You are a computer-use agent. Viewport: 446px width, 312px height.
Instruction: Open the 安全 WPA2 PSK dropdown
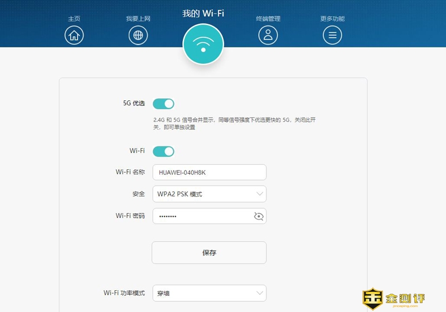coord(209,194)
